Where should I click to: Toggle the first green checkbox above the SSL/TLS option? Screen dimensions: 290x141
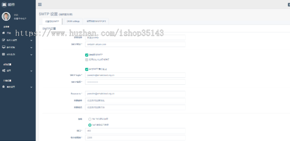[87, 55]
